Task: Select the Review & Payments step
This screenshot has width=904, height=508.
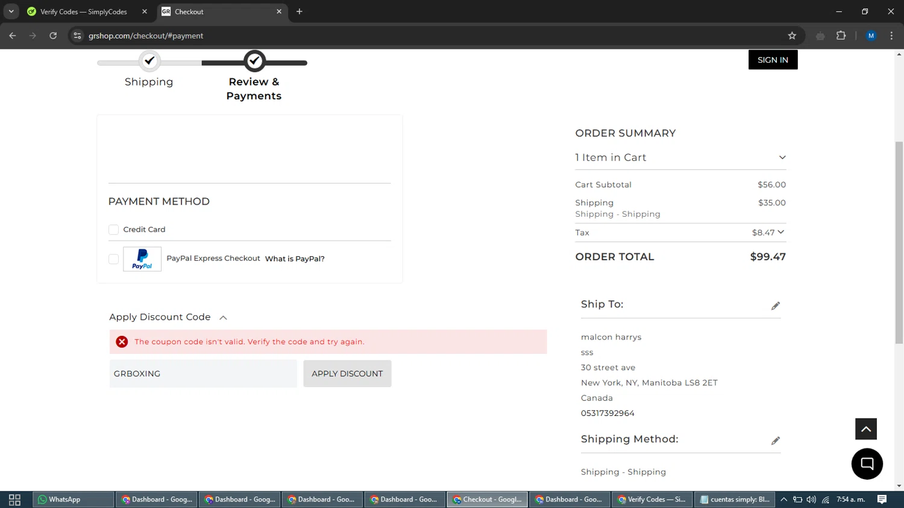Action: pos(254,76)
